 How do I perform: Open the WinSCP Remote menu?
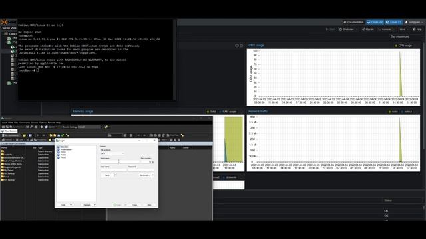click(51, 123)
